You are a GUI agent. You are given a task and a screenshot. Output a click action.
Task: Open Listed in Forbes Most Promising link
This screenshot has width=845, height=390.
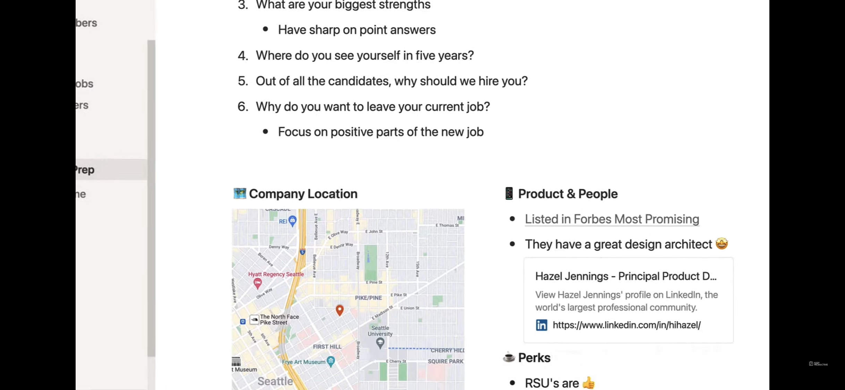612,219
